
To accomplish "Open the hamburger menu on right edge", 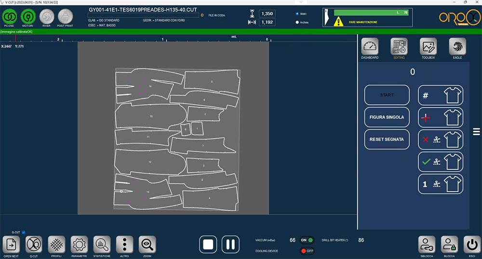I will pyautogui.click(x=476, y=132).
